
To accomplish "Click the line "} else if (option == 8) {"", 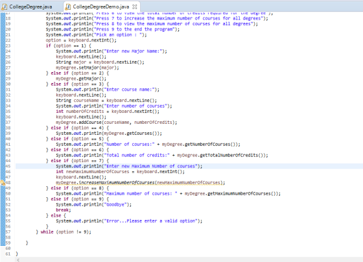I will point(77,188).
